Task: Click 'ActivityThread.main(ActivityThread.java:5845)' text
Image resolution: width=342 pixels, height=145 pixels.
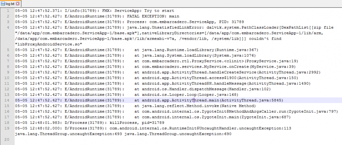Action: [x=227, y=100]
